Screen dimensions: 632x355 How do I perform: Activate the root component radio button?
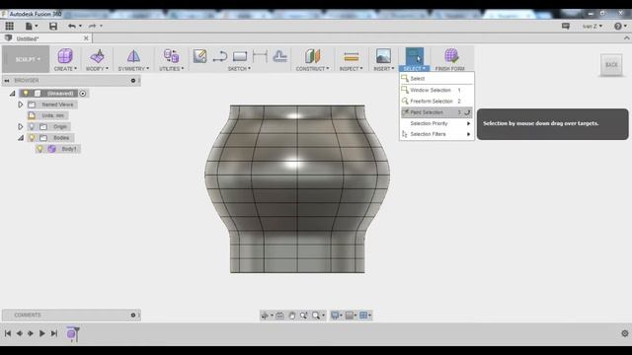click(83, 94)
